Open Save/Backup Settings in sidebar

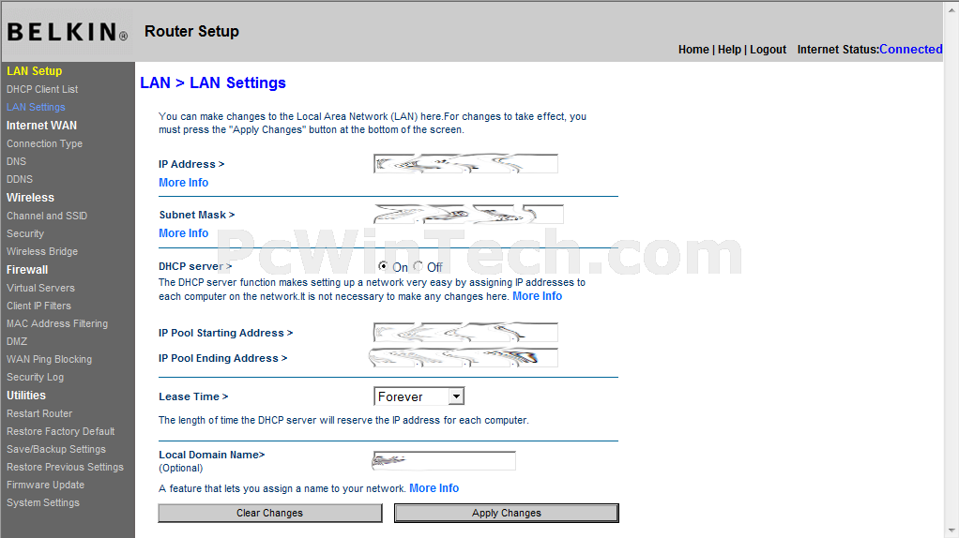[x=56, y=449]
